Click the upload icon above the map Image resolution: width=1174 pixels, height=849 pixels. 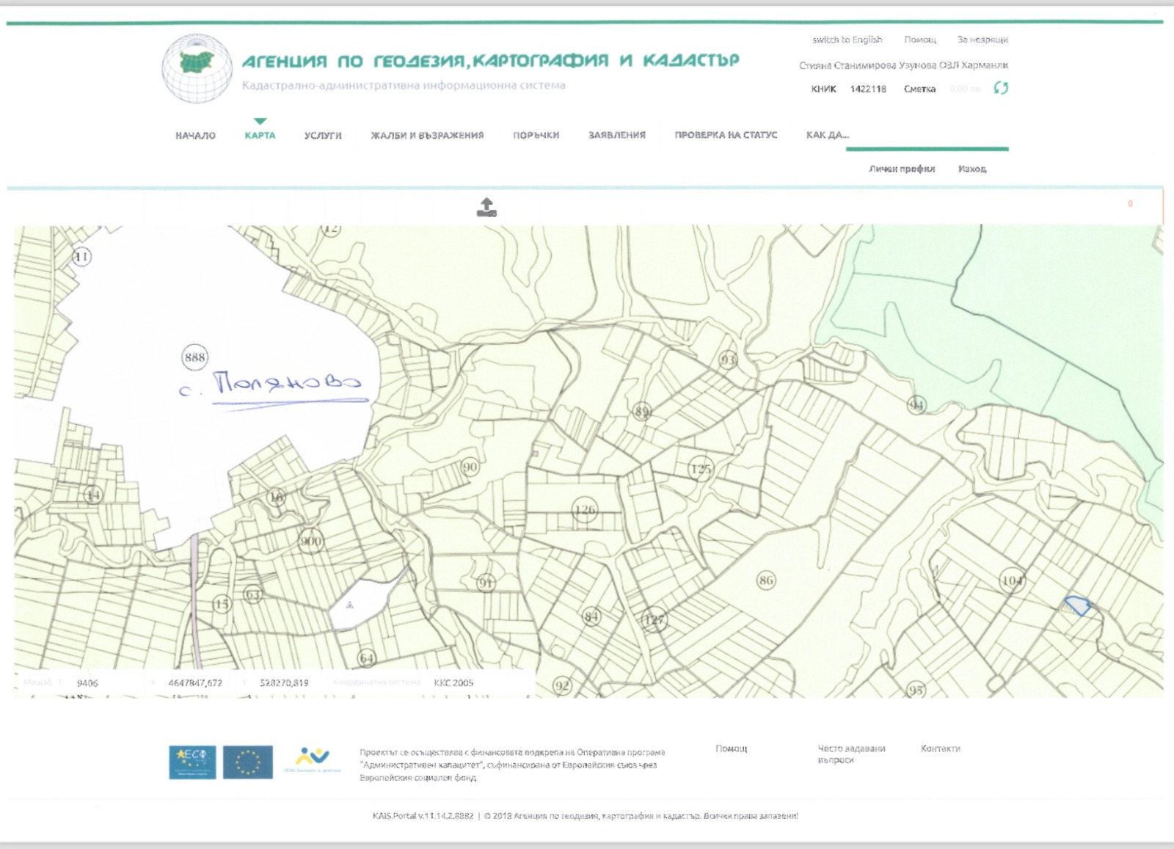click(486, 208)
